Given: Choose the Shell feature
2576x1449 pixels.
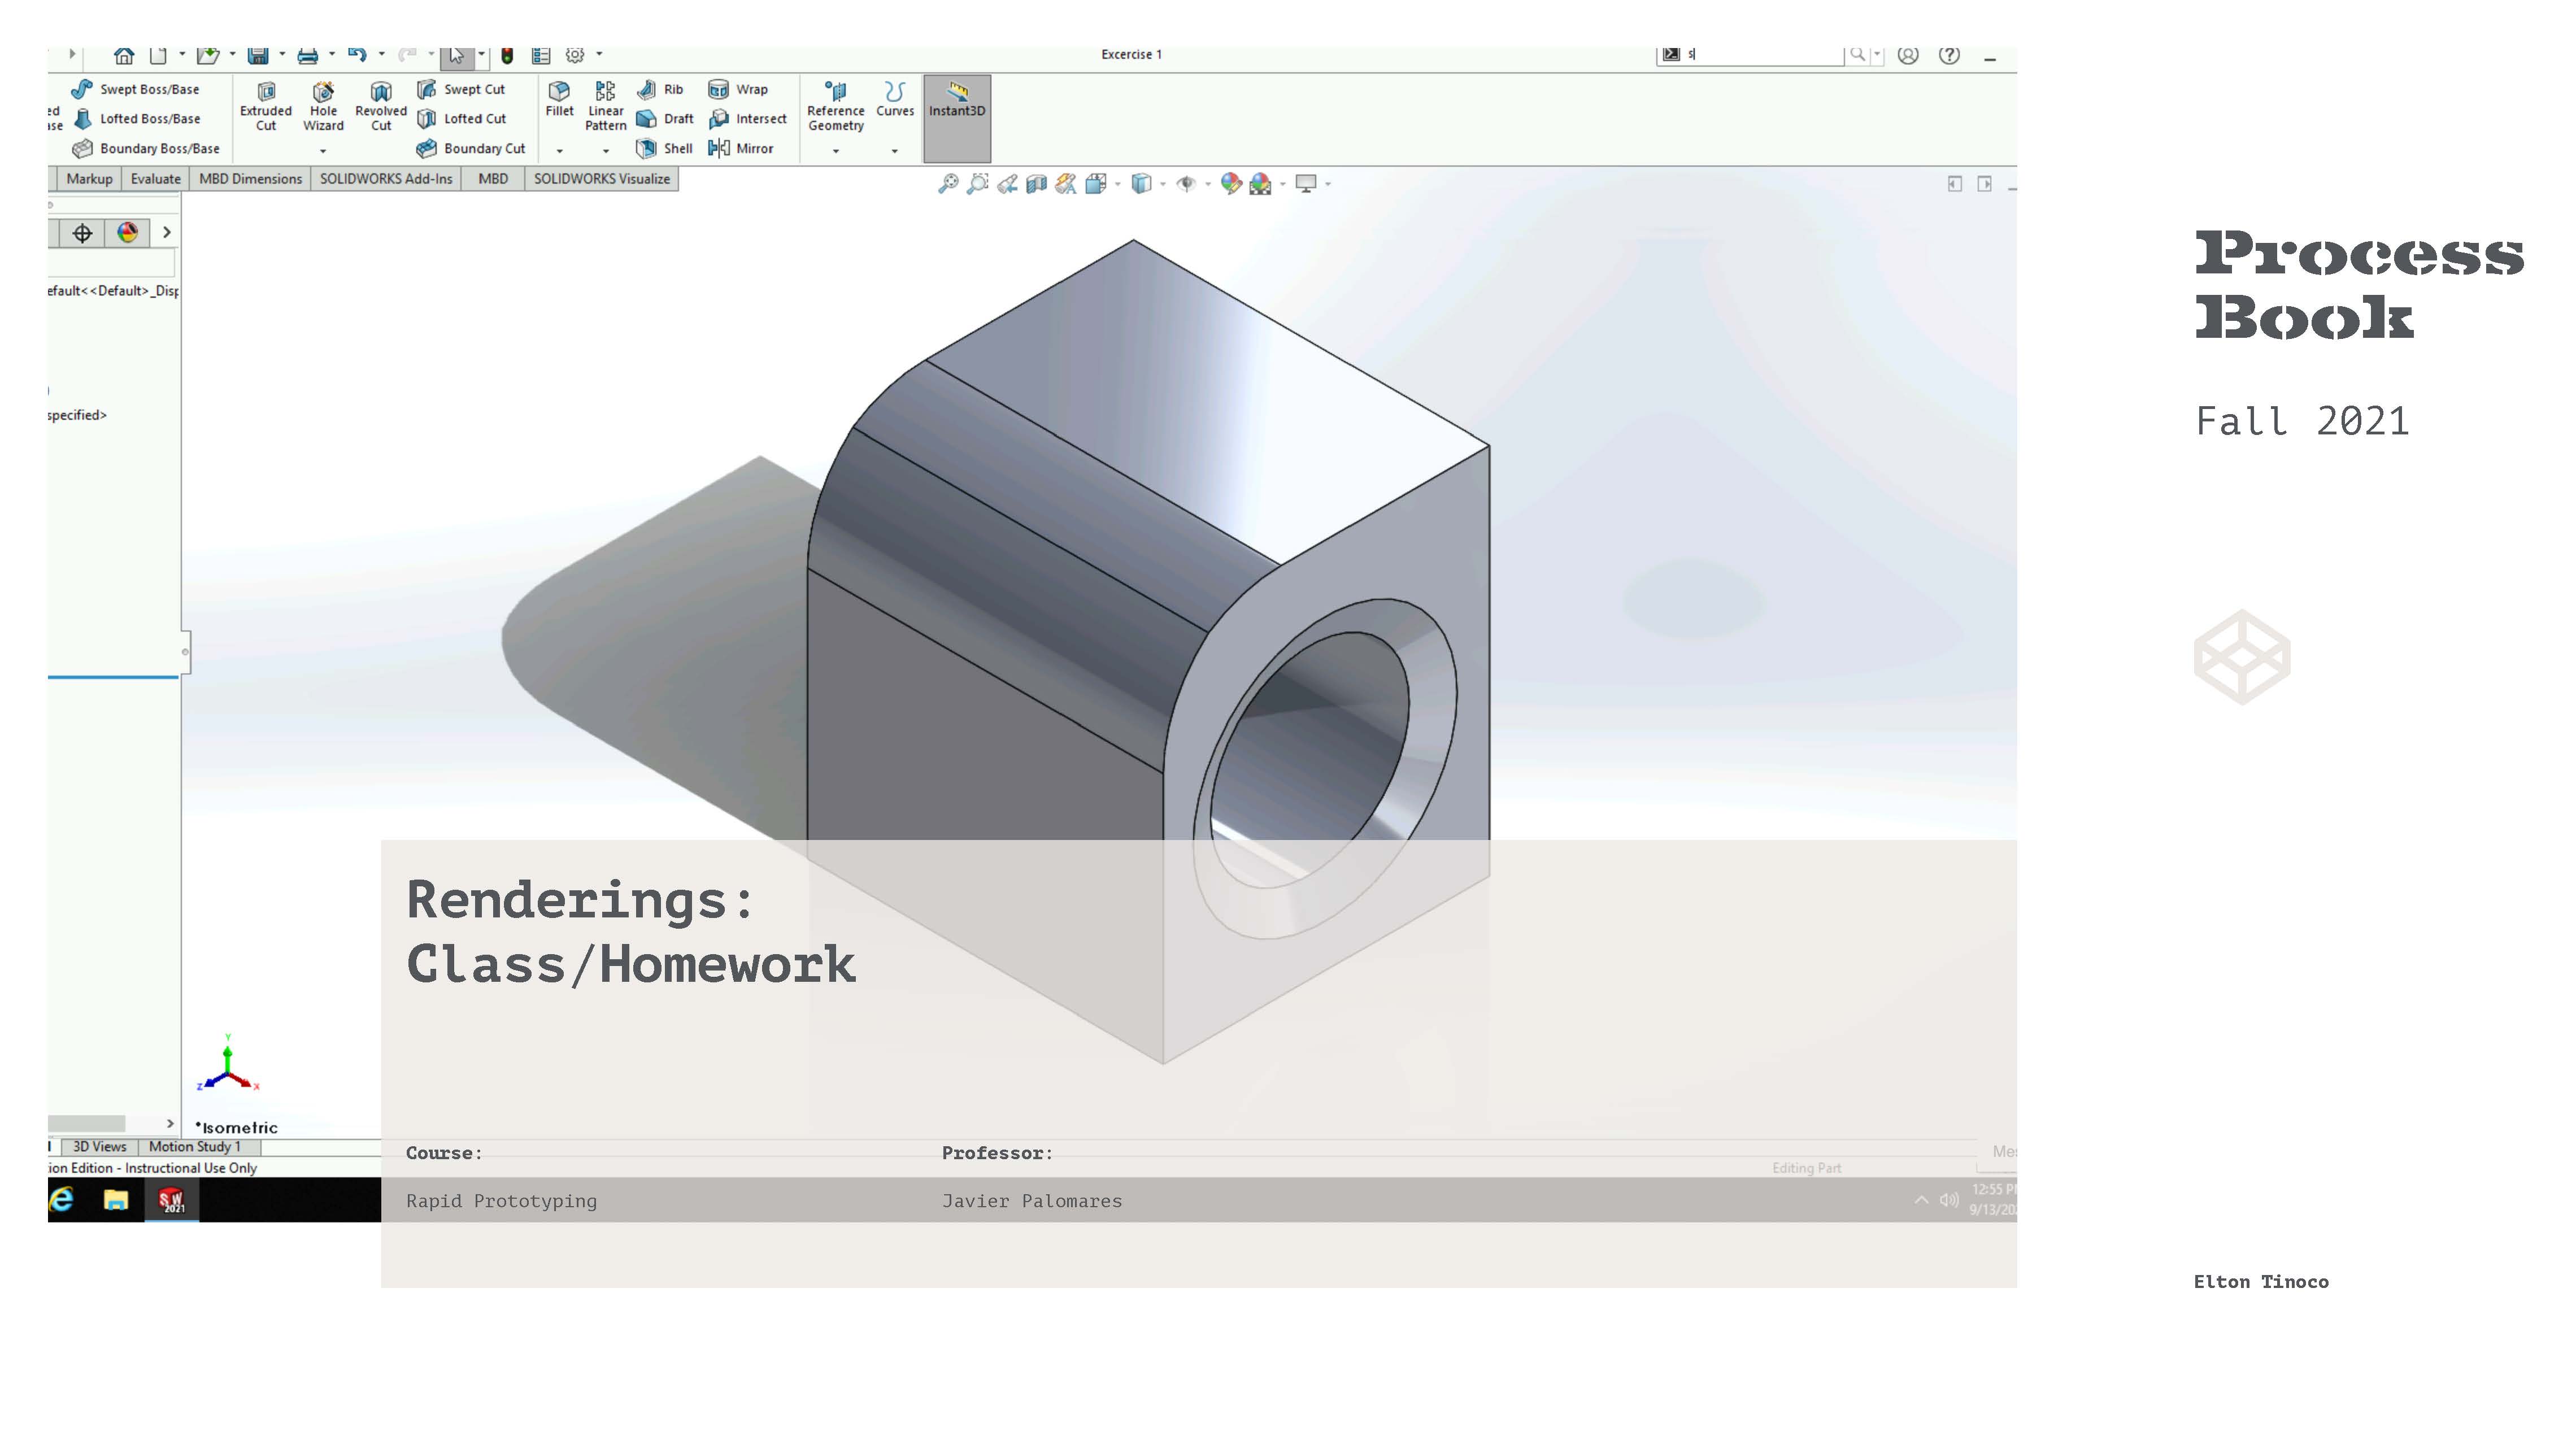Looking at the screenshot, I should (x=665, y=148).
